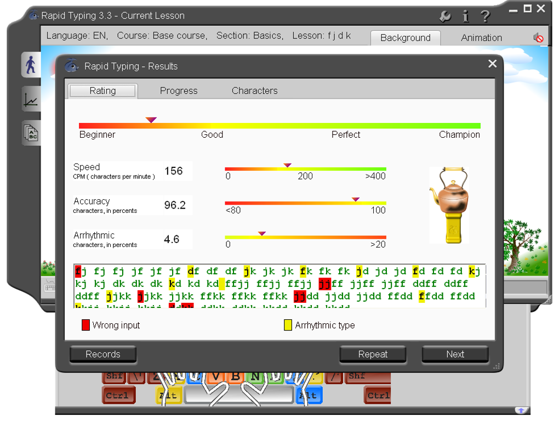
Task: Click the Arrhythmic gauge marker
Action: [x=262, y=233]
